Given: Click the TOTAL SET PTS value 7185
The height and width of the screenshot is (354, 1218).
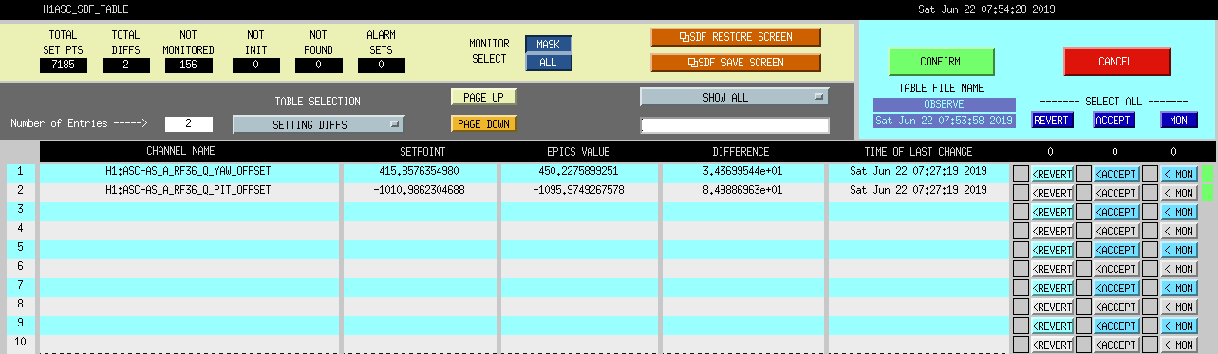Looking at the screenshot, I should (64, 65).
